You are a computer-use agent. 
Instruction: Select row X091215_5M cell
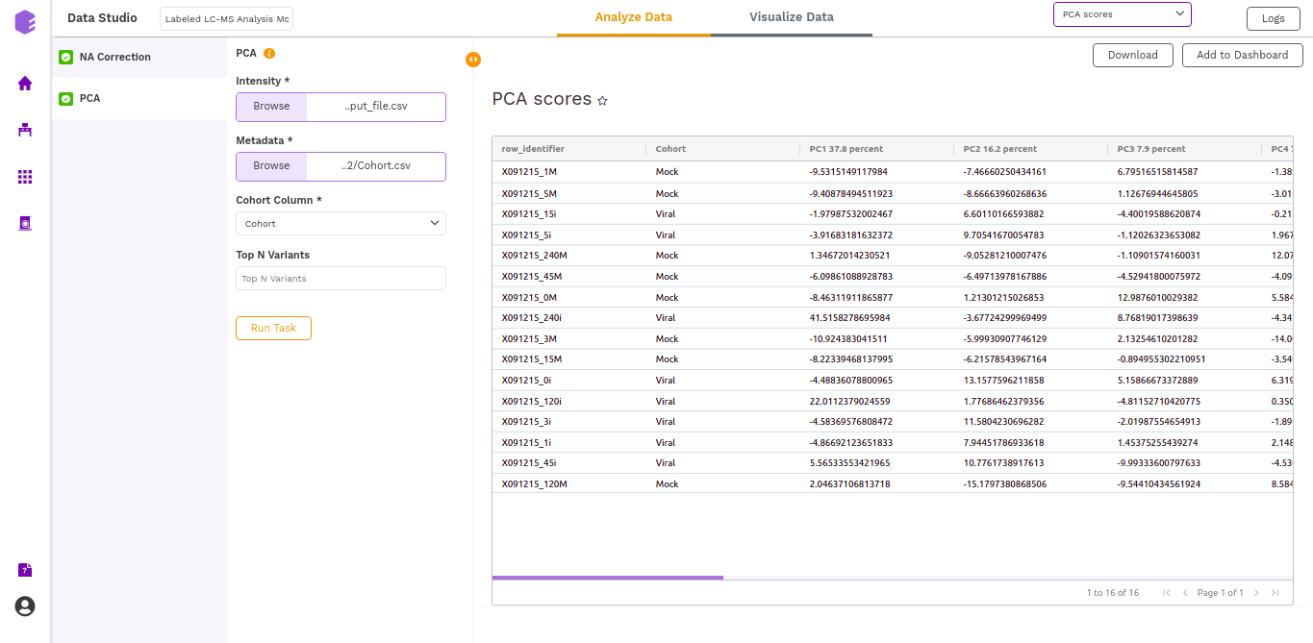(x=568, y=193)
